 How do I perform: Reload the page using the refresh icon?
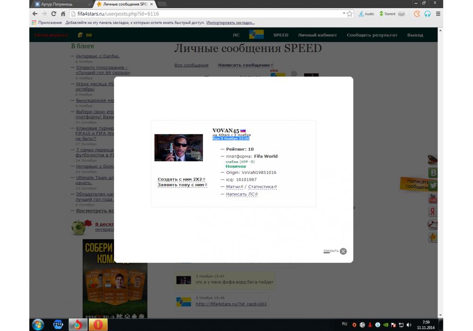[x=53, y=14]
